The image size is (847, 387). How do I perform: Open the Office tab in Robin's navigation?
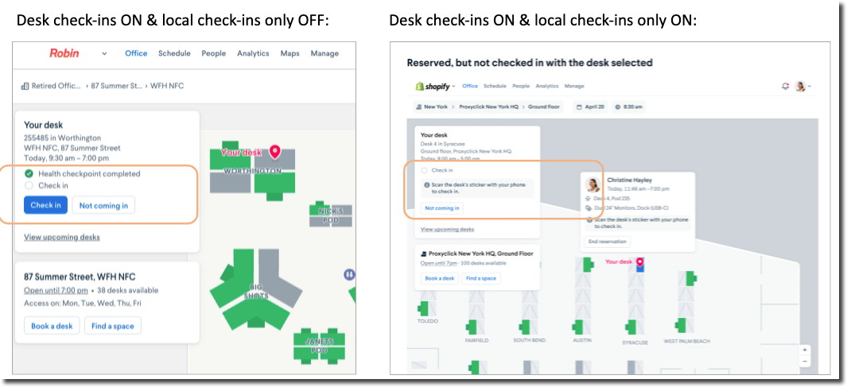pos(136,53)
